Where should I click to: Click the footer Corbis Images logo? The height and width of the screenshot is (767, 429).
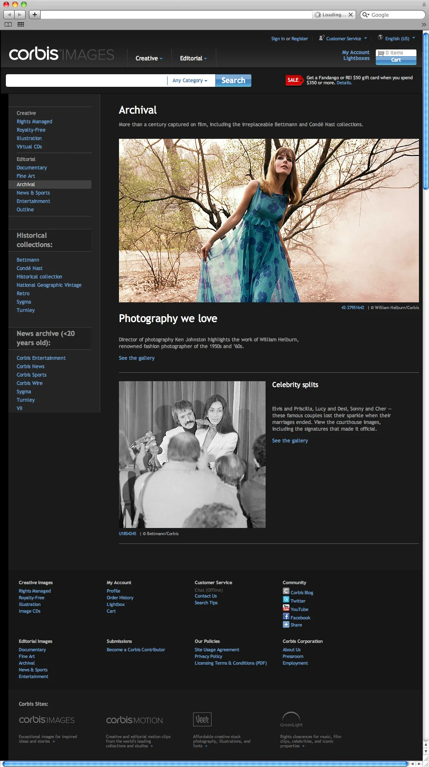tap(47, 720)
